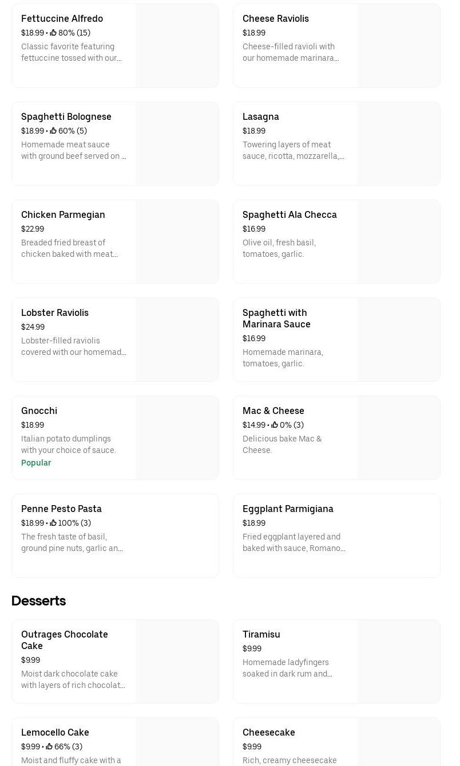Click the Popular label under Gnocchi
The width and height of the screenshot is (460, 766).
click(x=36, y=463)
